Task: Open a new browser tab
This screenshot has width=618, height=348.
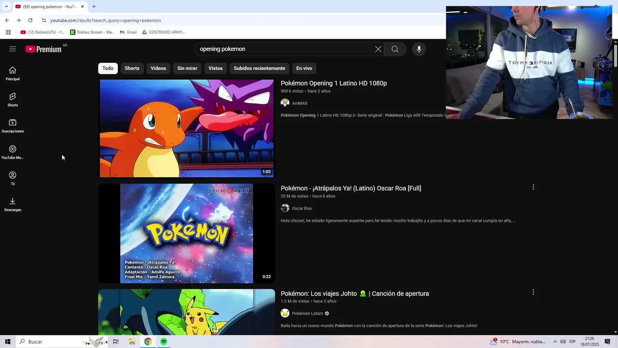Action: (x=94, y=6)
